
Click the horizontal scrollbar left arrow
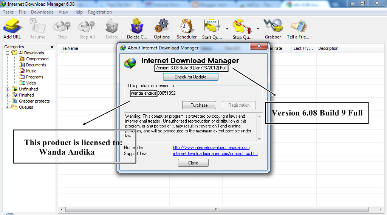coord(62,210)
